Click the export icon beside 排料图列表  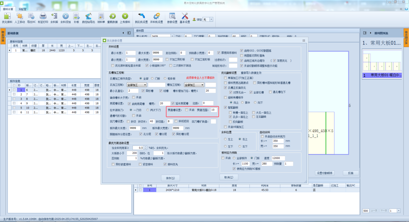tap(365, 33)
